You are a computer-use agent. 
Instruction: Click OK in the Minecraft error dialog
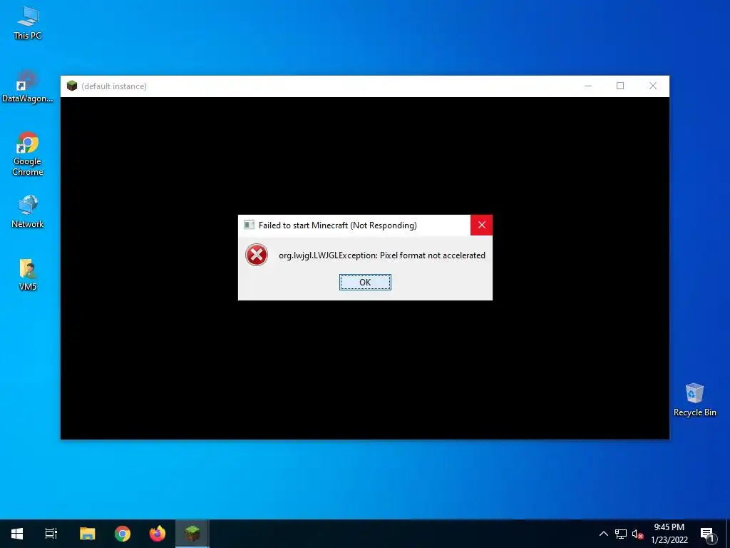[x=365, y=282]
